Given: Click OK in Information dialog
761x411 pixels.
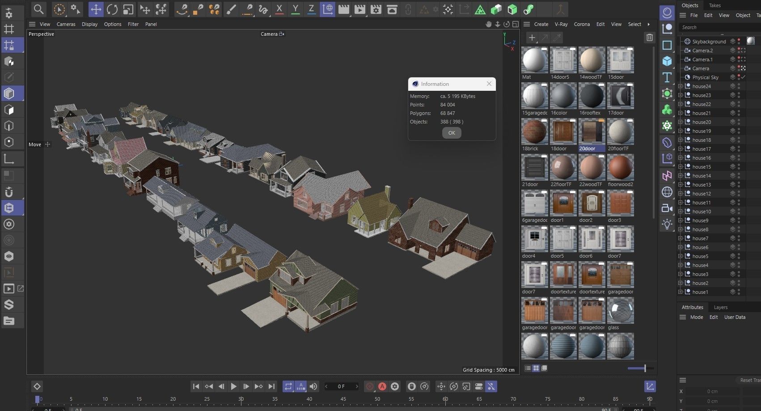Looking at the screenshot, I should (x=452, y=133).
